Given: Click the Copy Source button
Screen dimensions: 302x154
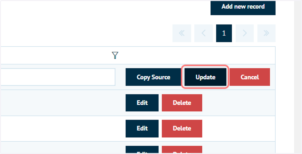Looking at the screenshot, I should click(x=153, y=77).
